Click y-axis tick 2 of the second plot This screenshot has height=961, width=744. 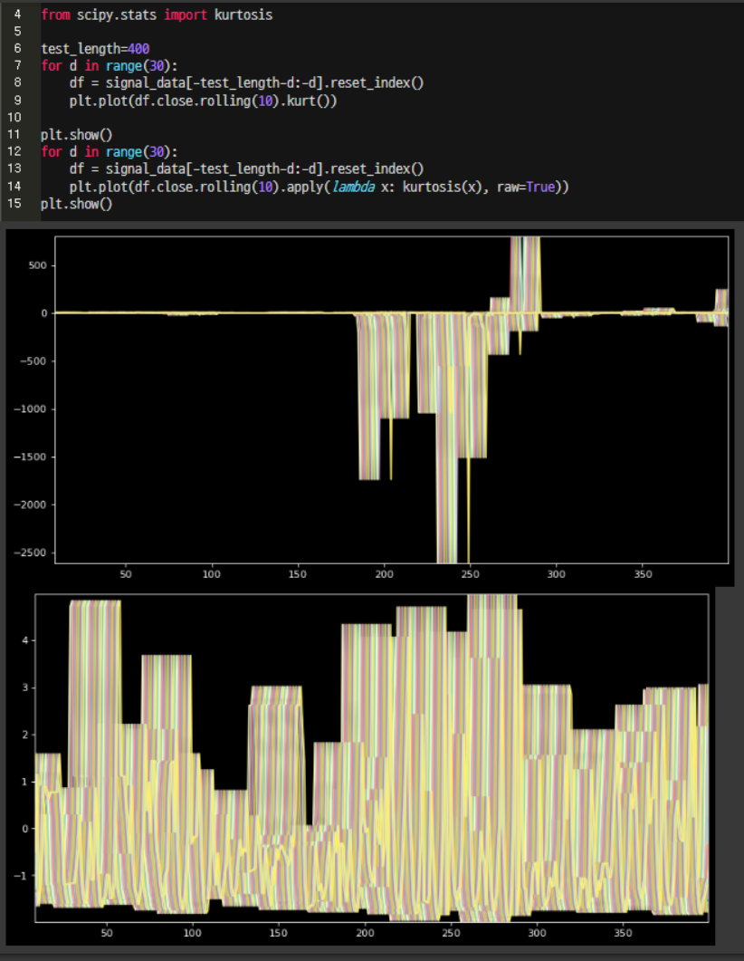click(25, 735)
